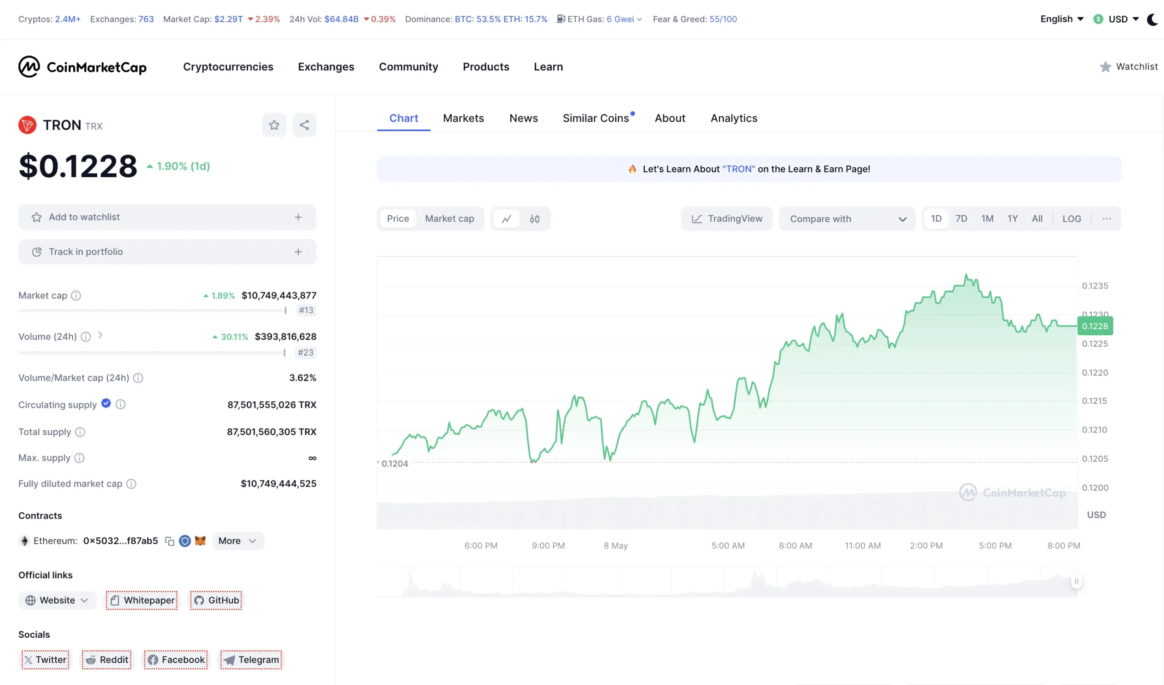Click the Watchlist star in header
Image resolution: width=1164 pixels, height=685 pixels.
point(1105,67)
